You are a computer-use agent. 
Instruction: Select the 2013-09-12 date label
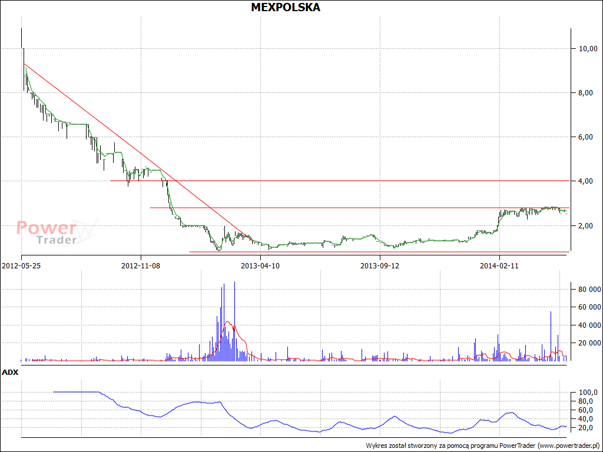[380, 265]
